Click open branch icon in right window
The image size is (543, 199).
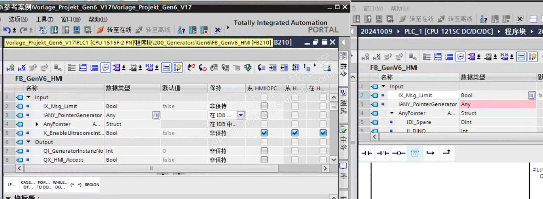430,153
